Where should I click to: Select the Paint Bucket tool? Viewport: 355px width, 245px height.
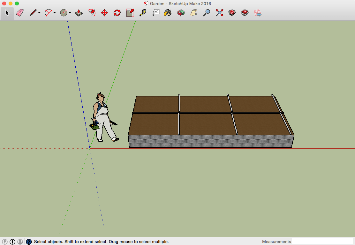click(x=168, y=13)
